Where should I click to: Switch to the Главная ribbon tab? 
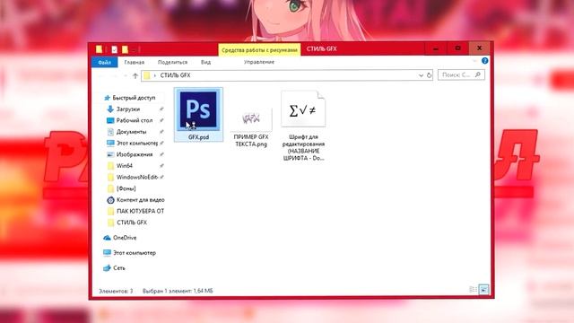click(x=134, y=62)
